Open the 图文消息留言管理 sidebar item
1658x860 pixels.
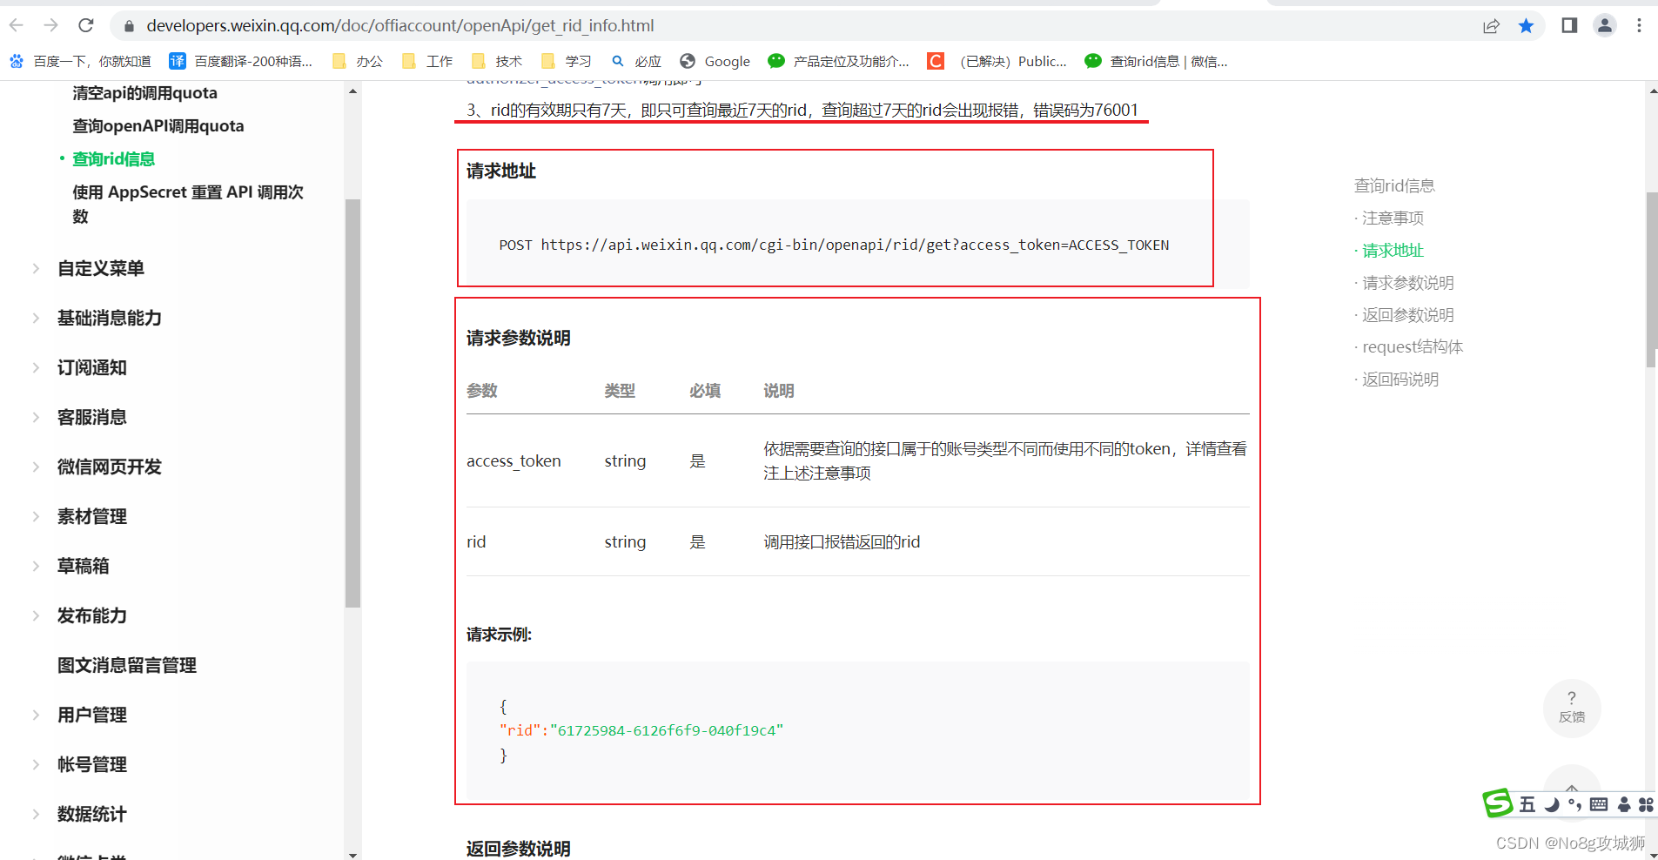tap(127, 665)
